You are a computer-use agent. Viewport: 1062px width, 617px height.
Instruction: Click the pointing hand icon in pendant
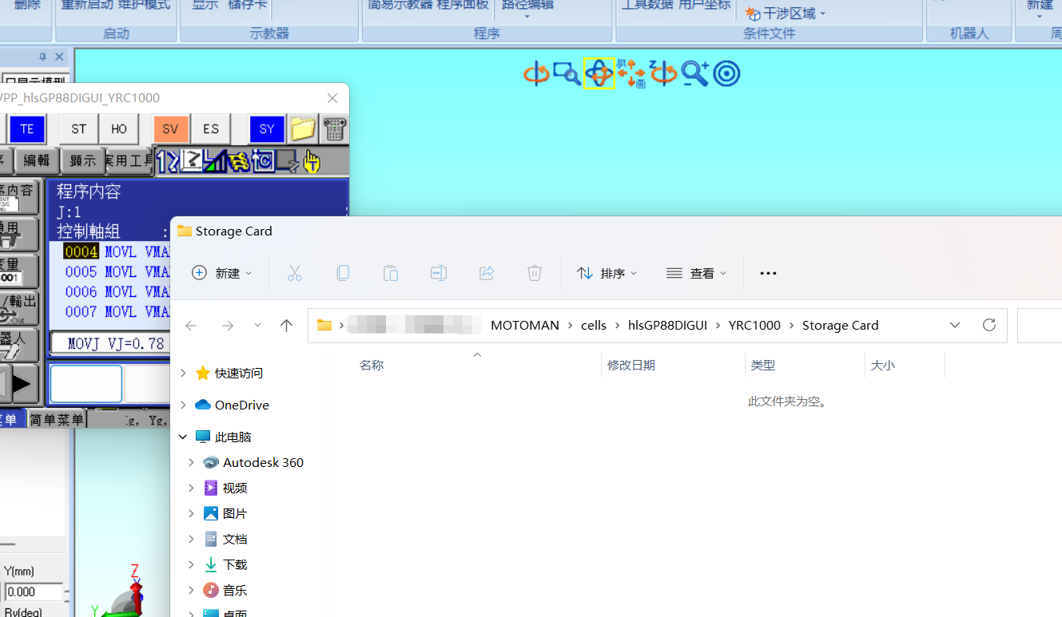311,161
